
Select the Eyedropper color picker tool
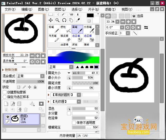(x=78, y=20)
